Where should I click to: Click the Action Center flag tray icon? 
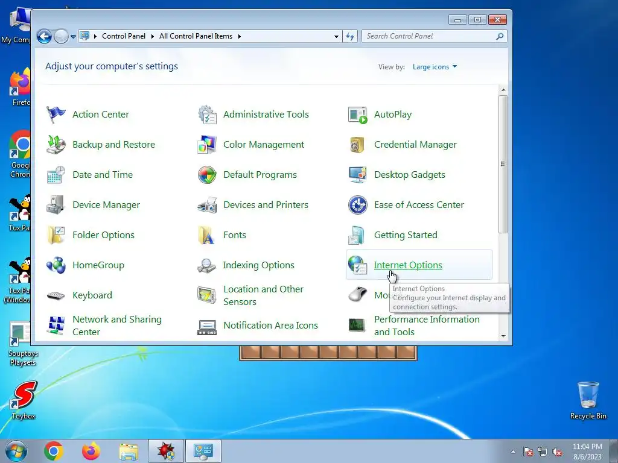click(x=528, y=452)
